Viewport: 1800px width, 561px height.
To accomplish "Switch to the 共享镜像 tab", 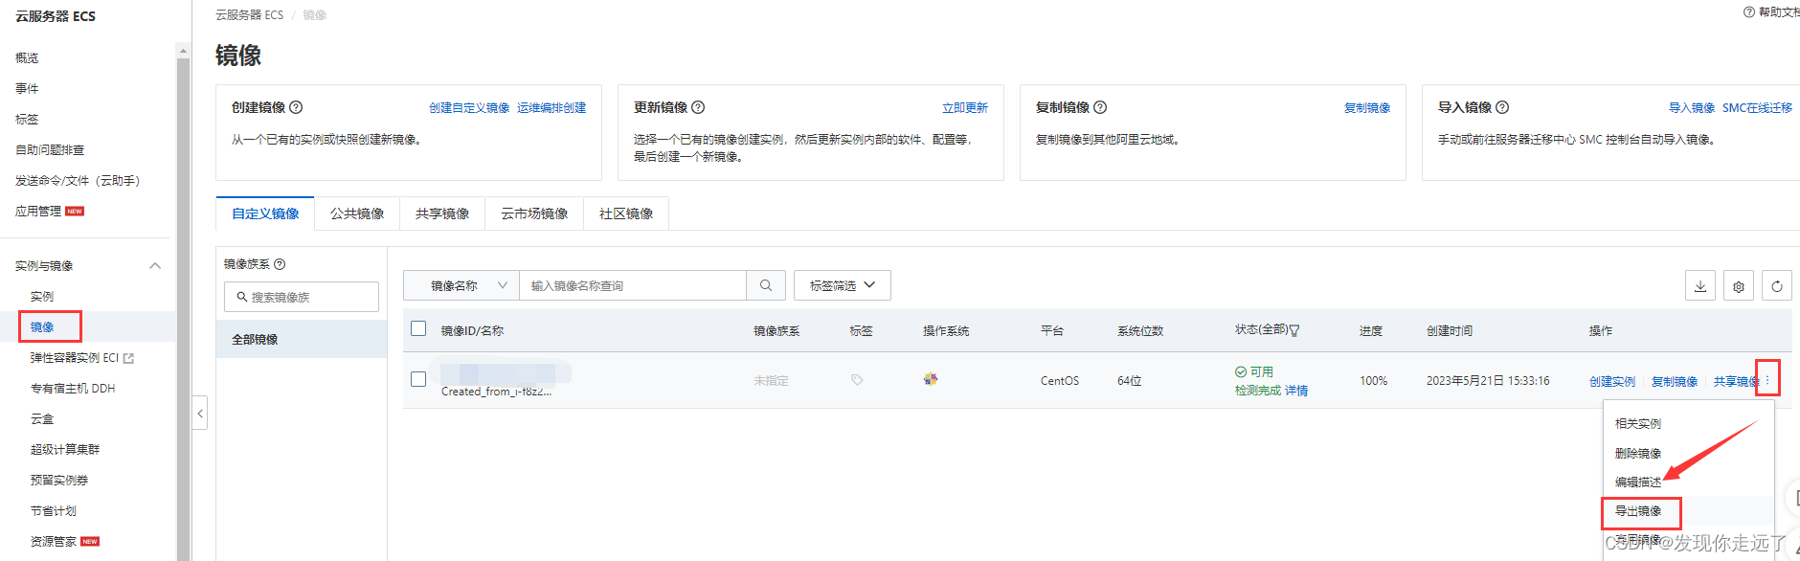I will (x=442, y=213).
